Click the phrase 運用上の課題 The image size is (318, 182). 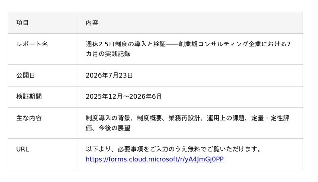pyautogui.click(x=226, y=118)
